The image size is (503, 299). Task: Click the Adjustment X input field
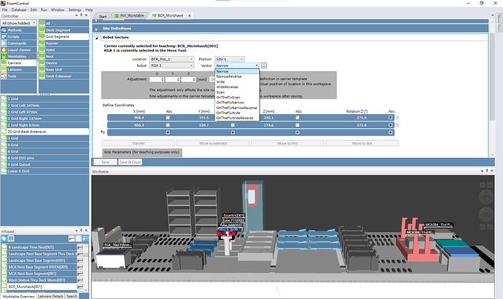click(x=157, y=79)
